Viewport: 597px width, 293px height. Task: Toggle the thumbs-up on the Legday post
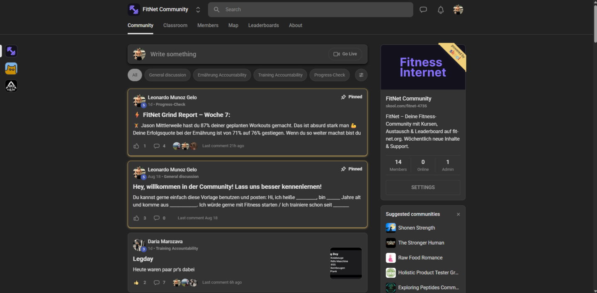point(136,282)
